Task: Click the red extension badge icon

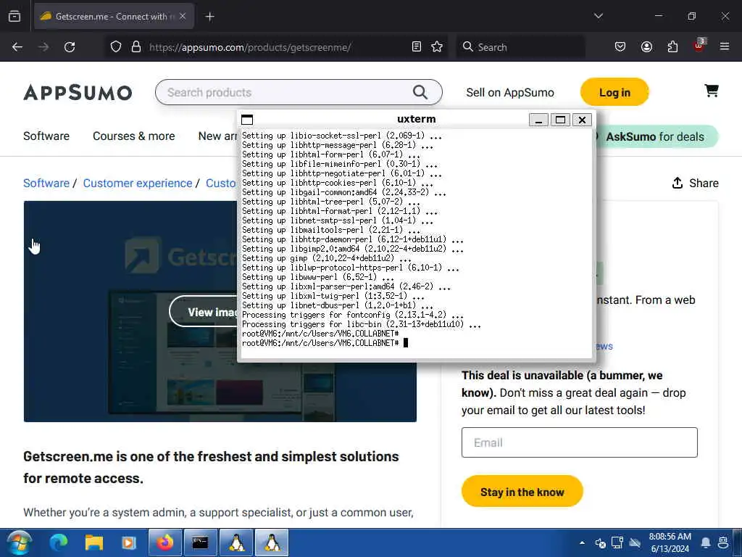Action: (x=699, y=46)
